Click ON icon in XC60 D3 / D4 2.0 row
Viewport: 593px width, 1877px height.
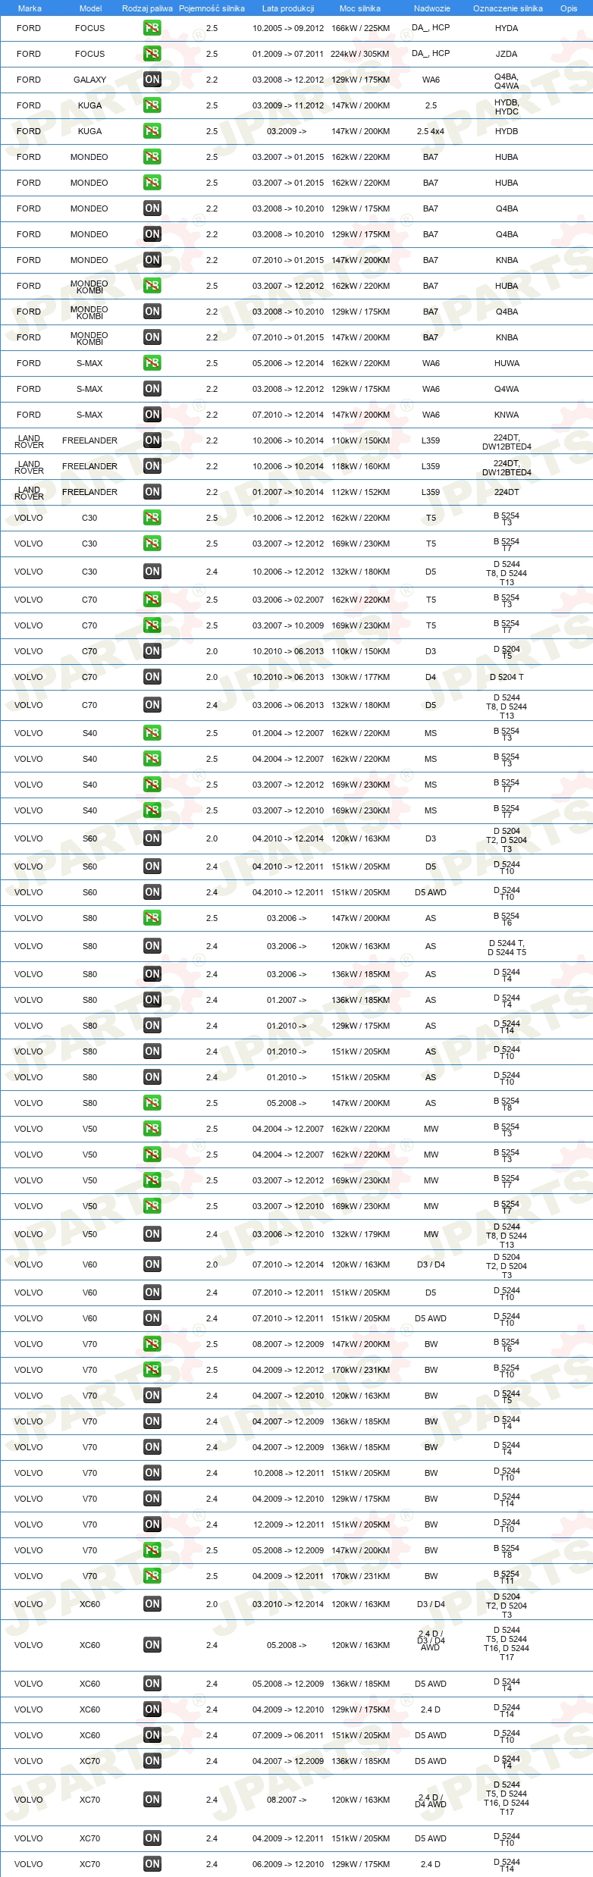[152, 1604]
